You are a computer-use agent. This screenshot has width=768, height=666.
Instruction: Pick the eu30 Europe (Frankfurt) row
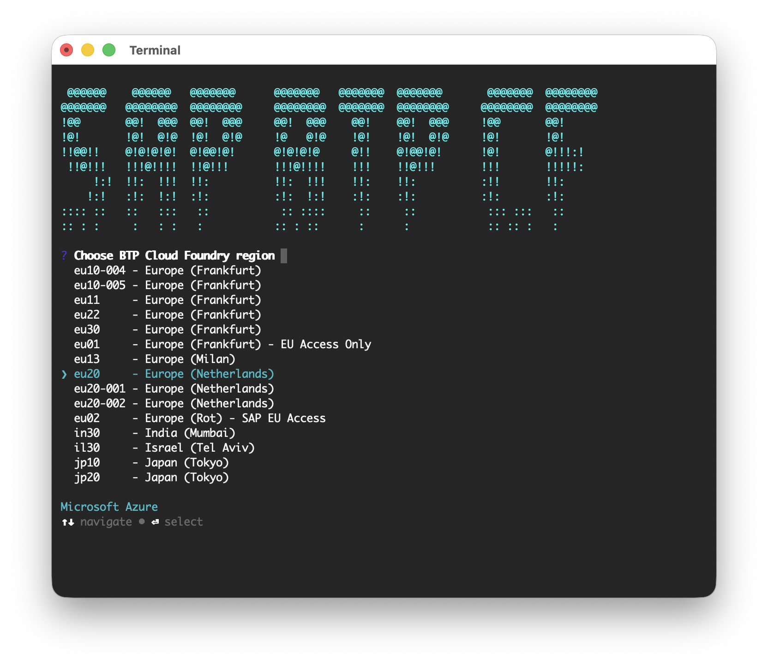(x=168, y=330)
